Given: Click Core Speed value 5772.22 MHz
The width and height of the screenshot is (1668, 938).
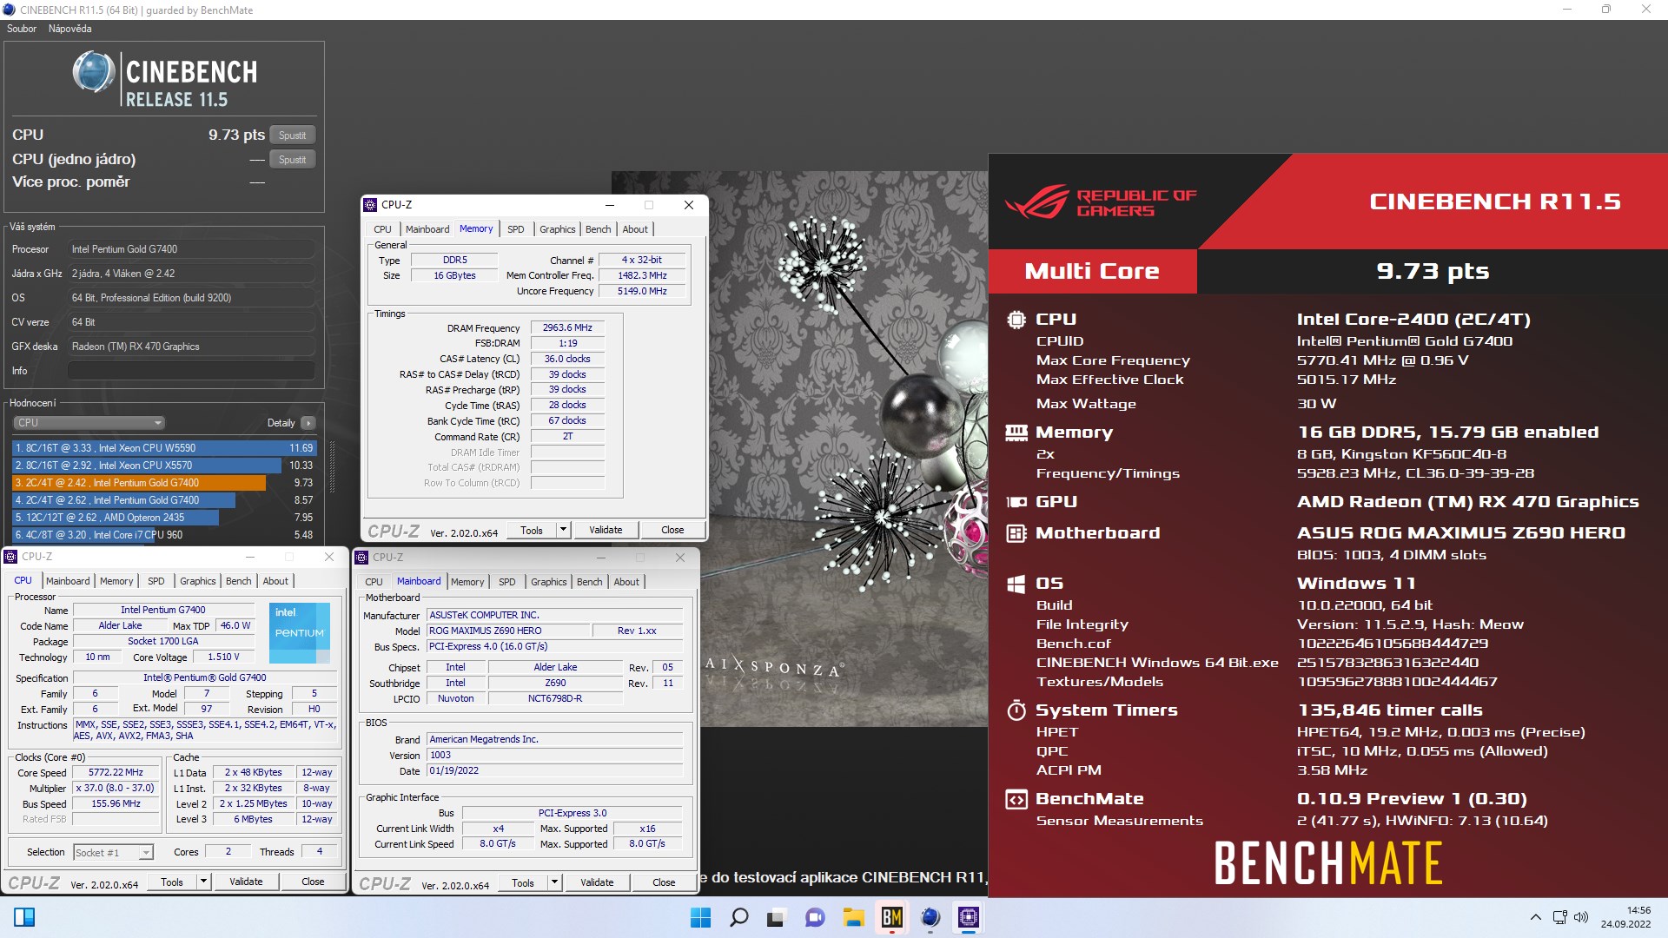Looking at the screenshot, I should (116, 772).
